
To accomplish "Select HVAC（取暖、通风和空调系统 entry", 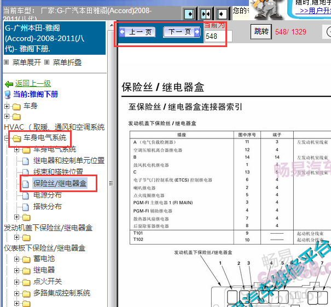I will click(x=54, y=127).
